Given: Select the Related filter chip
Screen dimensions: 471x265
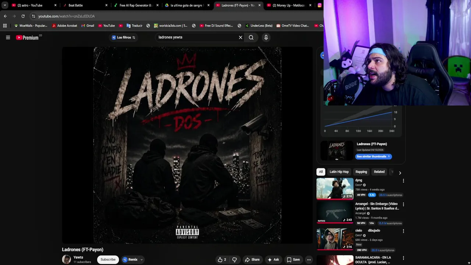Looking at the screenshot, I should pos(379,172).
